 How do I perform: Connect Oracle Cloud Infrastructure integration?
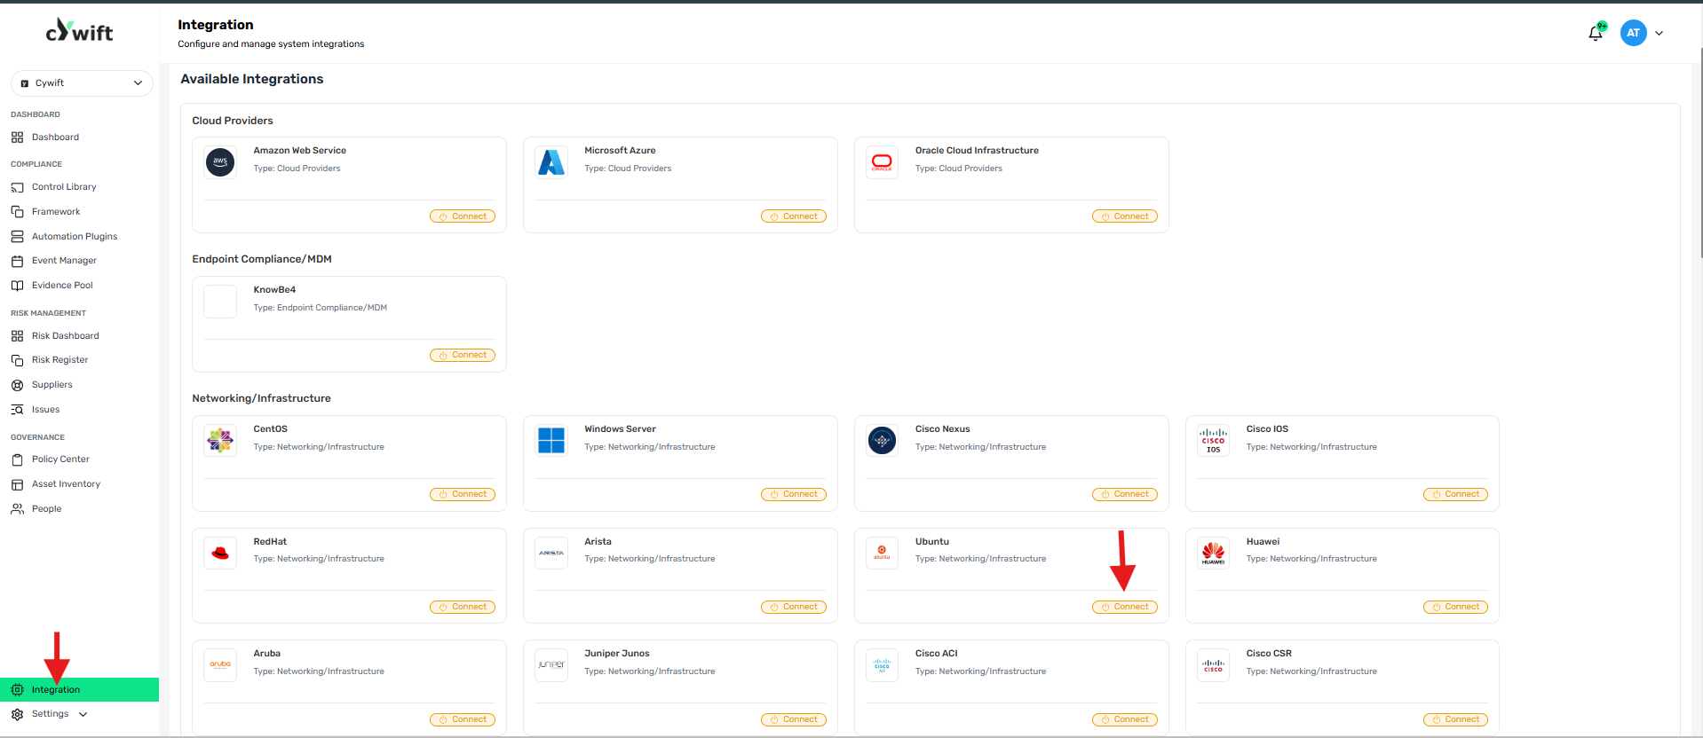click(x=1125, y=216)
